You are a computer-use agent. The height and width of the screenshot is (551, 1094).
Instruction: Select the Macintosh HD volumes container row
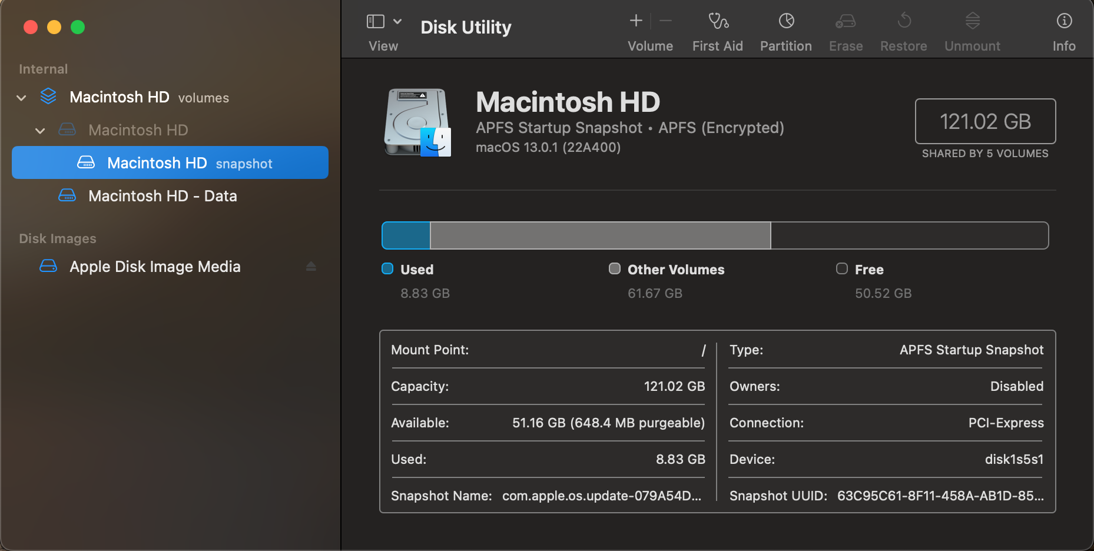[x=170, y=97]
